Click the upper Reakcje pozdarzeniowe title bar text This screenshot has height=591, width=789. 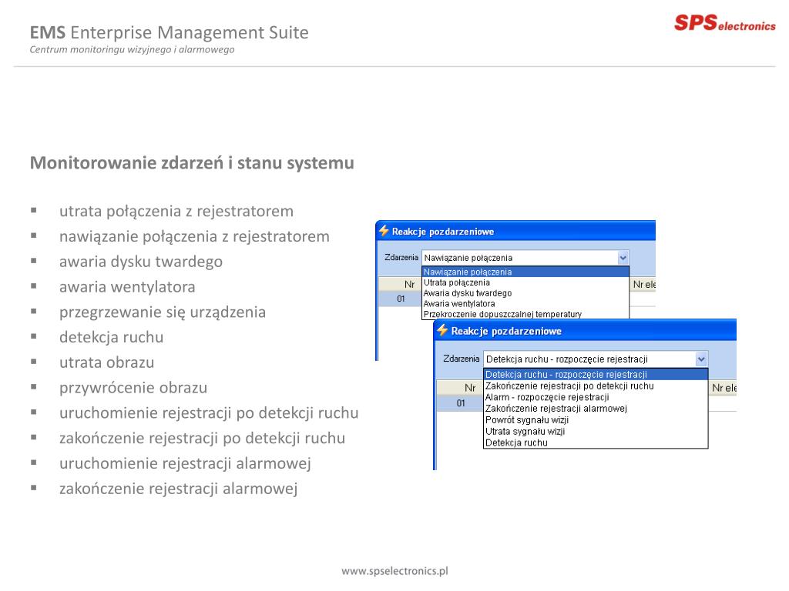coord(443,232)
